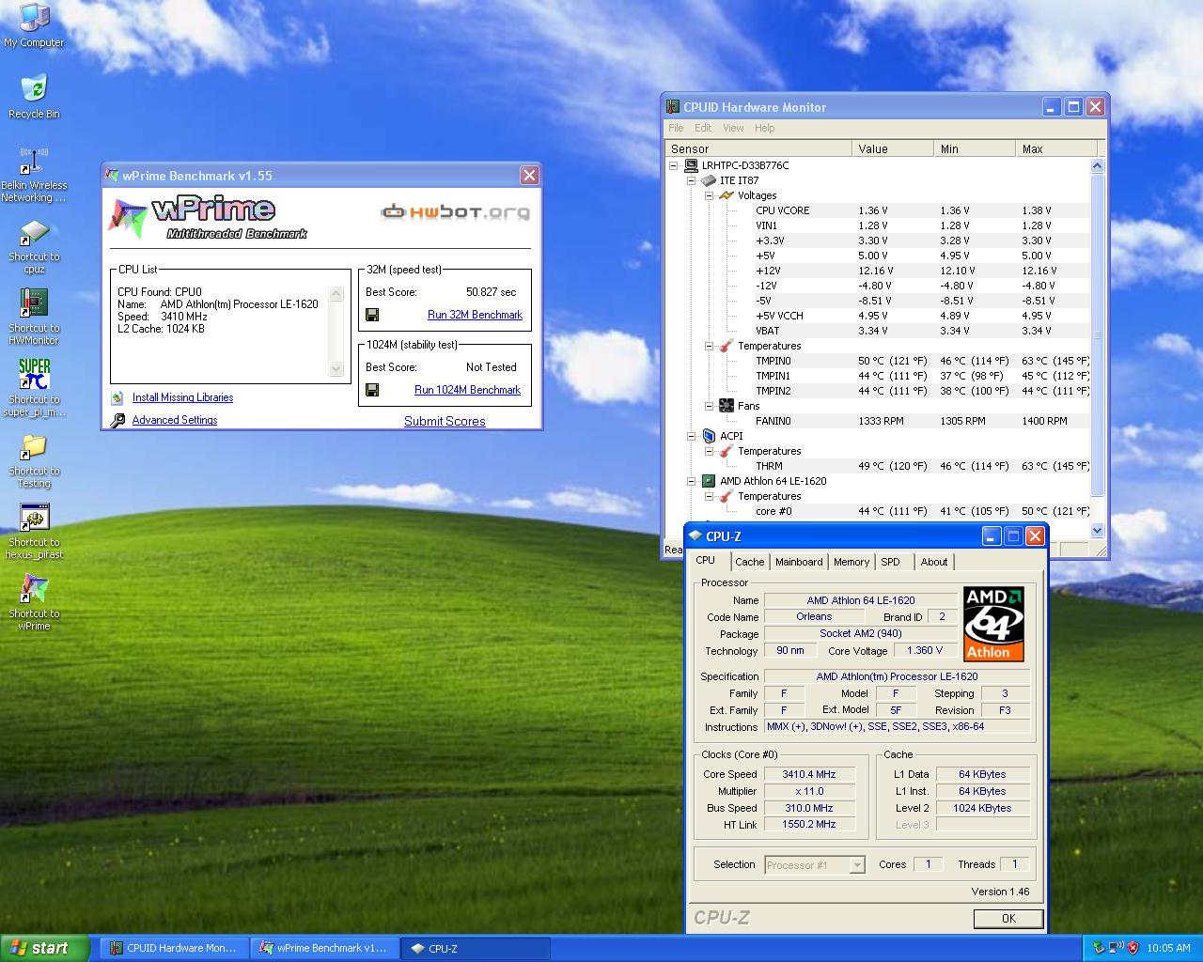The width and height of the screenshot is (1203, 962).
Task: Collapse the ACPI tree node
Action: coord(692,436)
